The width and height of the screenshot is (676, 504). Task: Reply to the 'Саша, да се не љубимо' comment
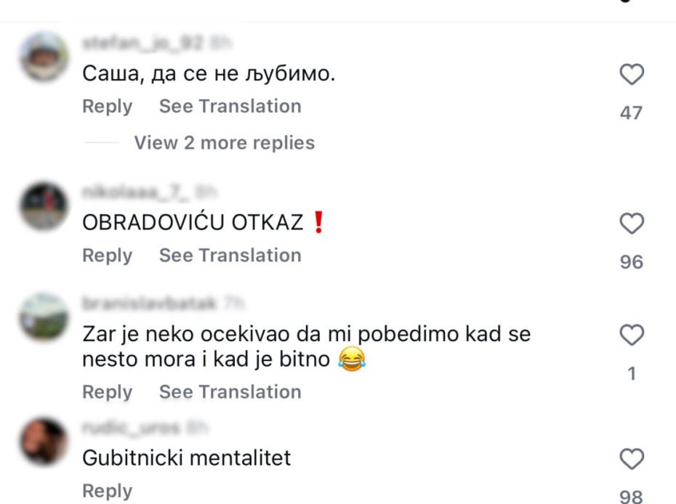[x=107, y=106]
